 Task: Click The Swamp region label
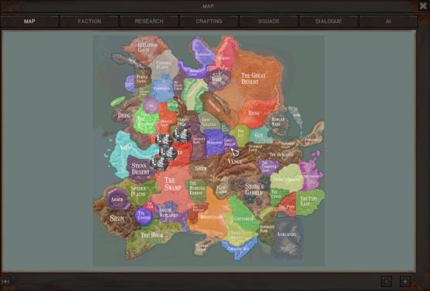[x=173, y=184]
